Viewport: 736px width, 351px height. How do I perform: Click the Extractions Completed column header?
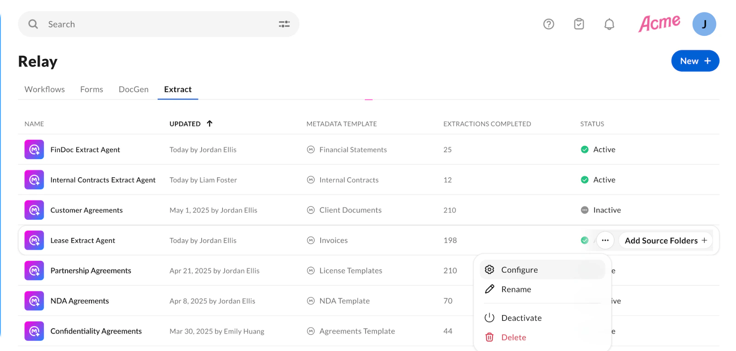pos(487,124)
